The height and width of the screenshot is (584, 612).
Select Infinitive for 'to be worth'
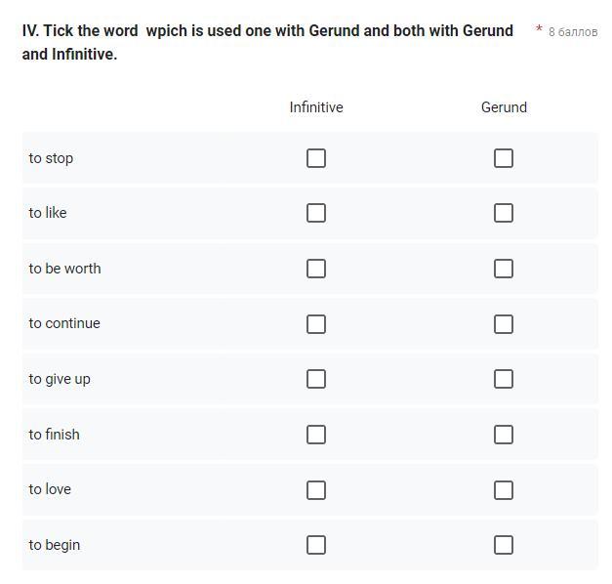(315, 269)
